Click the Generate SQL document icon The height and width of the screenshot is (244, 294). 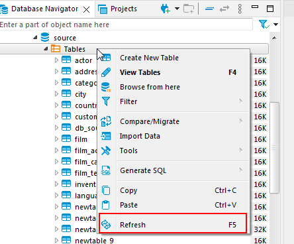click(106, 170)
